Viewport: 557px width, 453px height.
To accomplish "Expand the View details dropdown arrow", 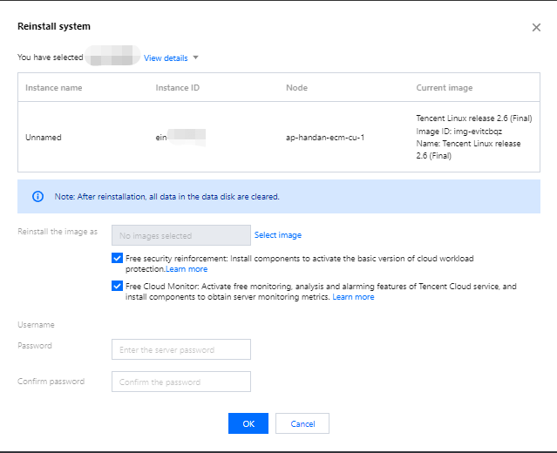I will 196,58.
